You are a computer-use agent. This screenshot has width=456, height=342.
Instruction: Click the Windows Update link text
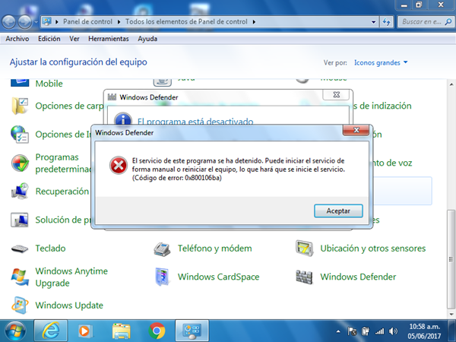point(69,306)
